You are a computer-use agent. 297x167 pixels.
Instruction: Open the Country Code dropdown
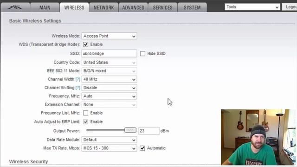pos(110,62)
